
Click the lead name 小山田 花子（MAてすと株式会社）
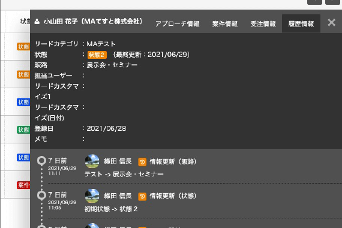pyautogui.click(x=93, y=22)
